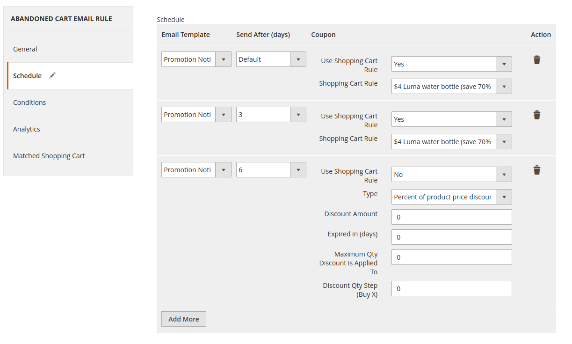Go to the Analytics tab
The image size is (572, 344).
(27, 129)
